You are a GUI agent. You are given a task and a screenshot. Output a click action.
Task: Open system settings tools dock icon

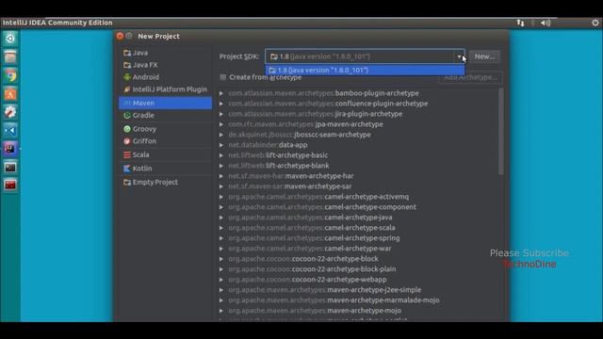pos(10,112)
